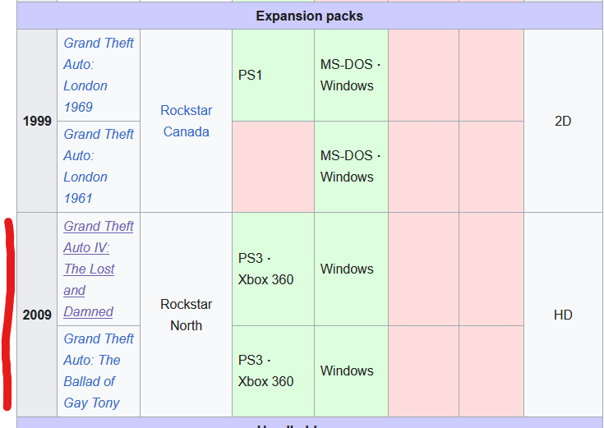Screen dimensions: 604x428
Task: Click the Rockstar North developer cell
Action: [186, 315]
